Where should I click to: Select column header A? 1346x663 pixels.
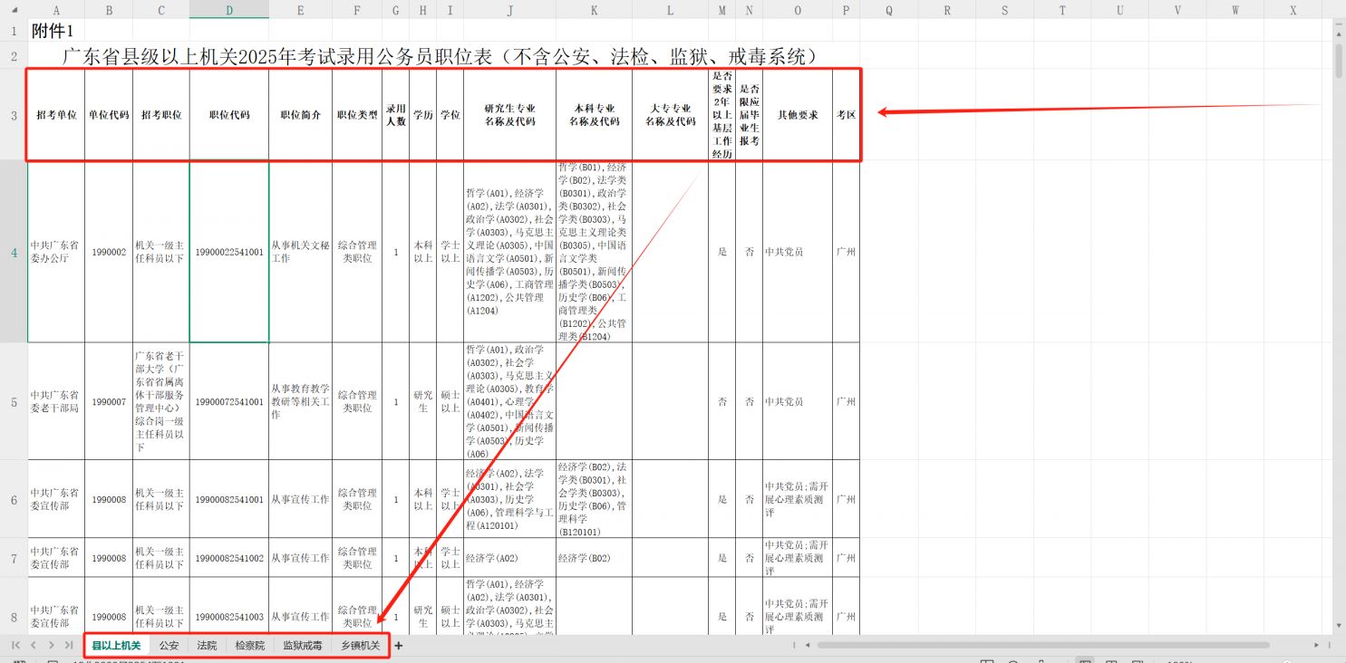[56, 11]
